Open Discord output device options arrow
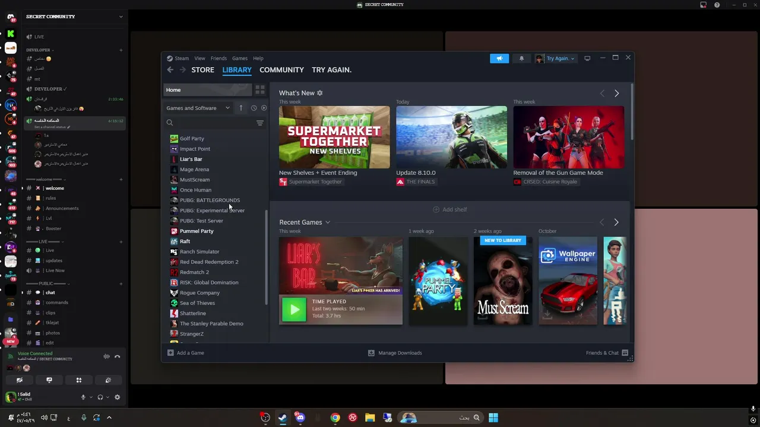This screenshot has height=427, width=760. pyautogui.click(x=107, y=397)
